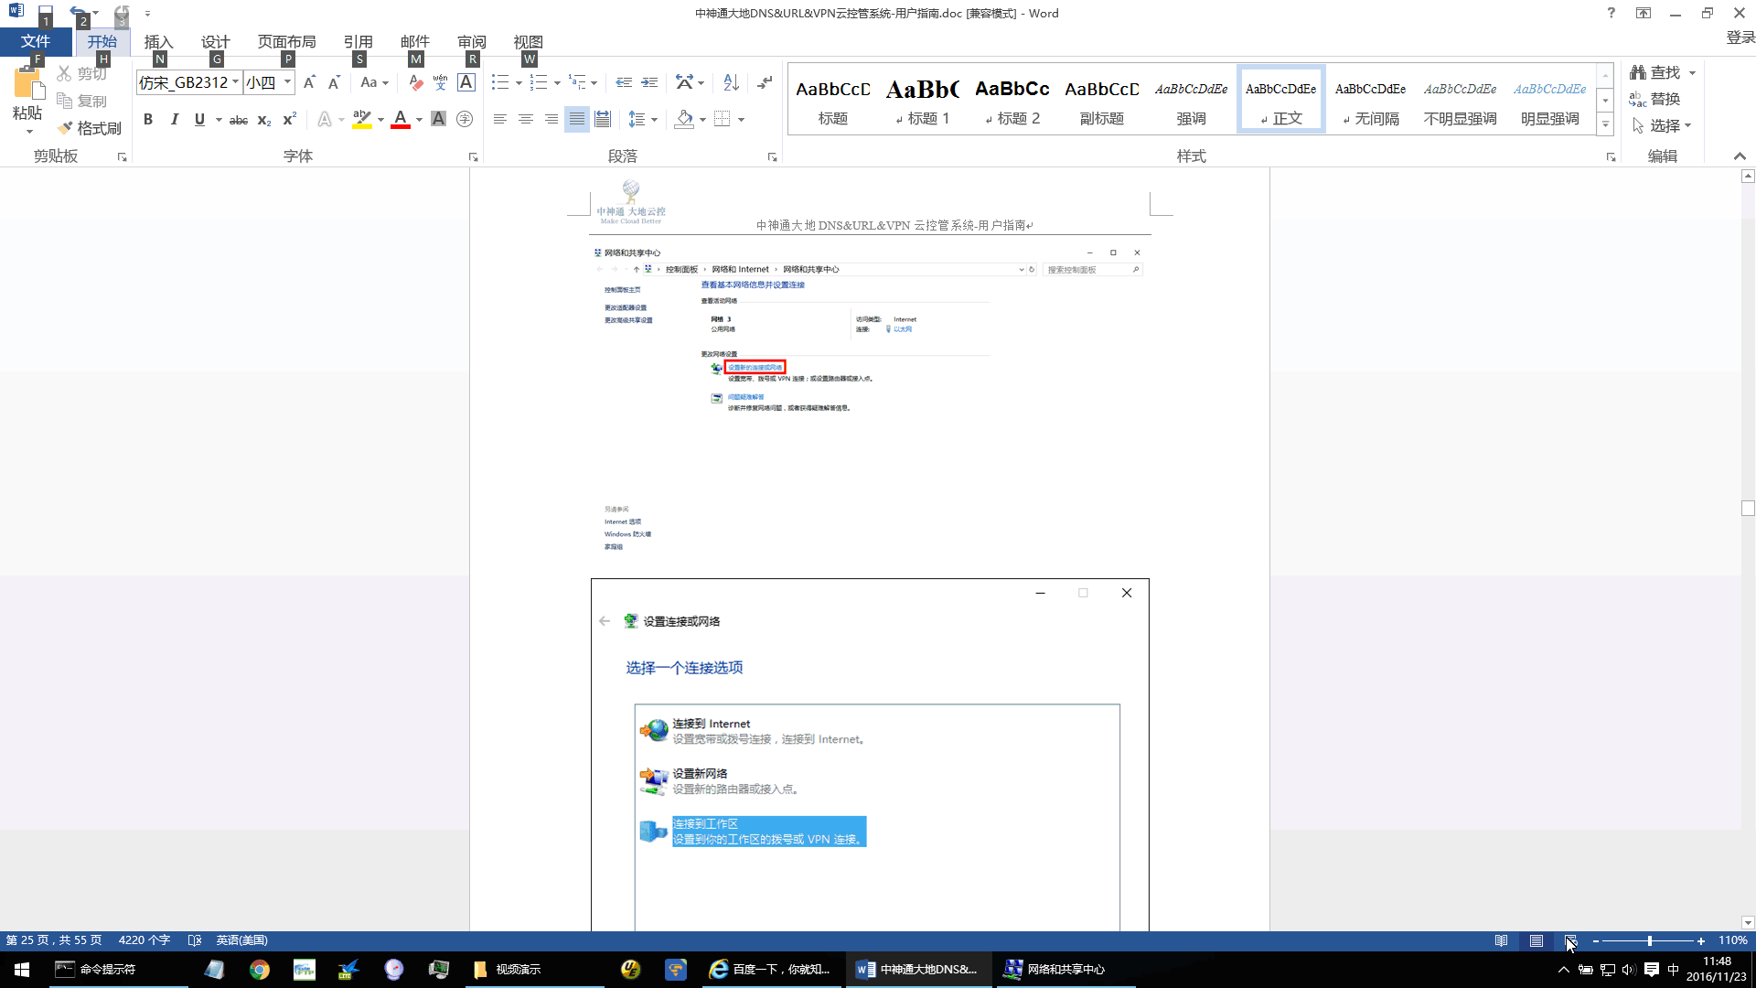Align text right
The width and height of the screenshot is (1756, 988).
551,120
